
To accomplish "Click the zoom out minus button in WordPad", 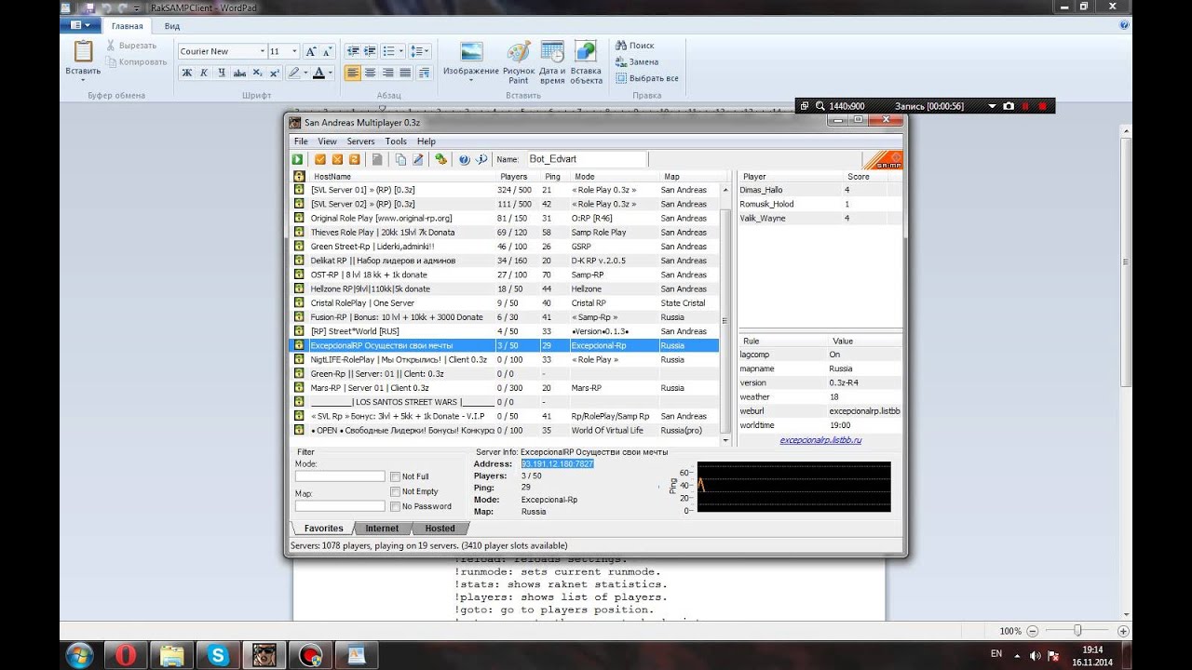I will (1034, 631).
